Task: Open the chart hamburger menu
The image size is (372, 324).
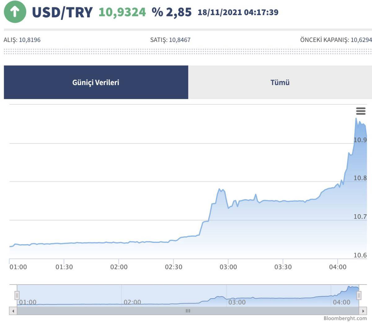Action: click(361, 111)
